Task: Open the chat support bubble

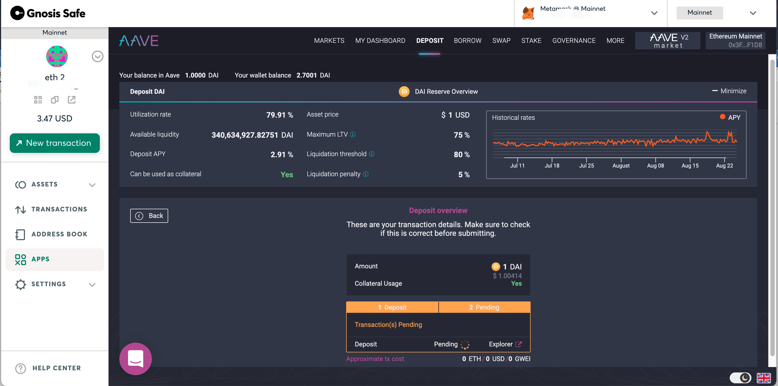Action: (136, 359)
